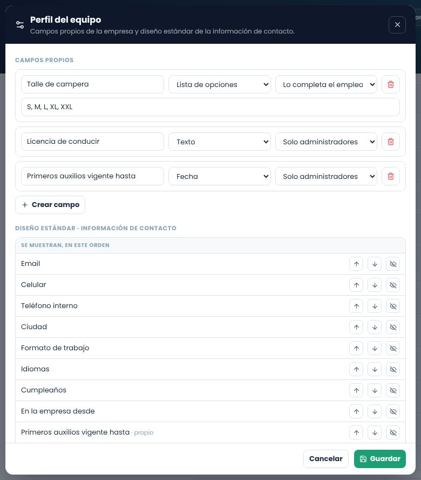Change Licencia de conducir type from Texto
The width and height of the screenshot is (421, 480).
pos(220,142)
